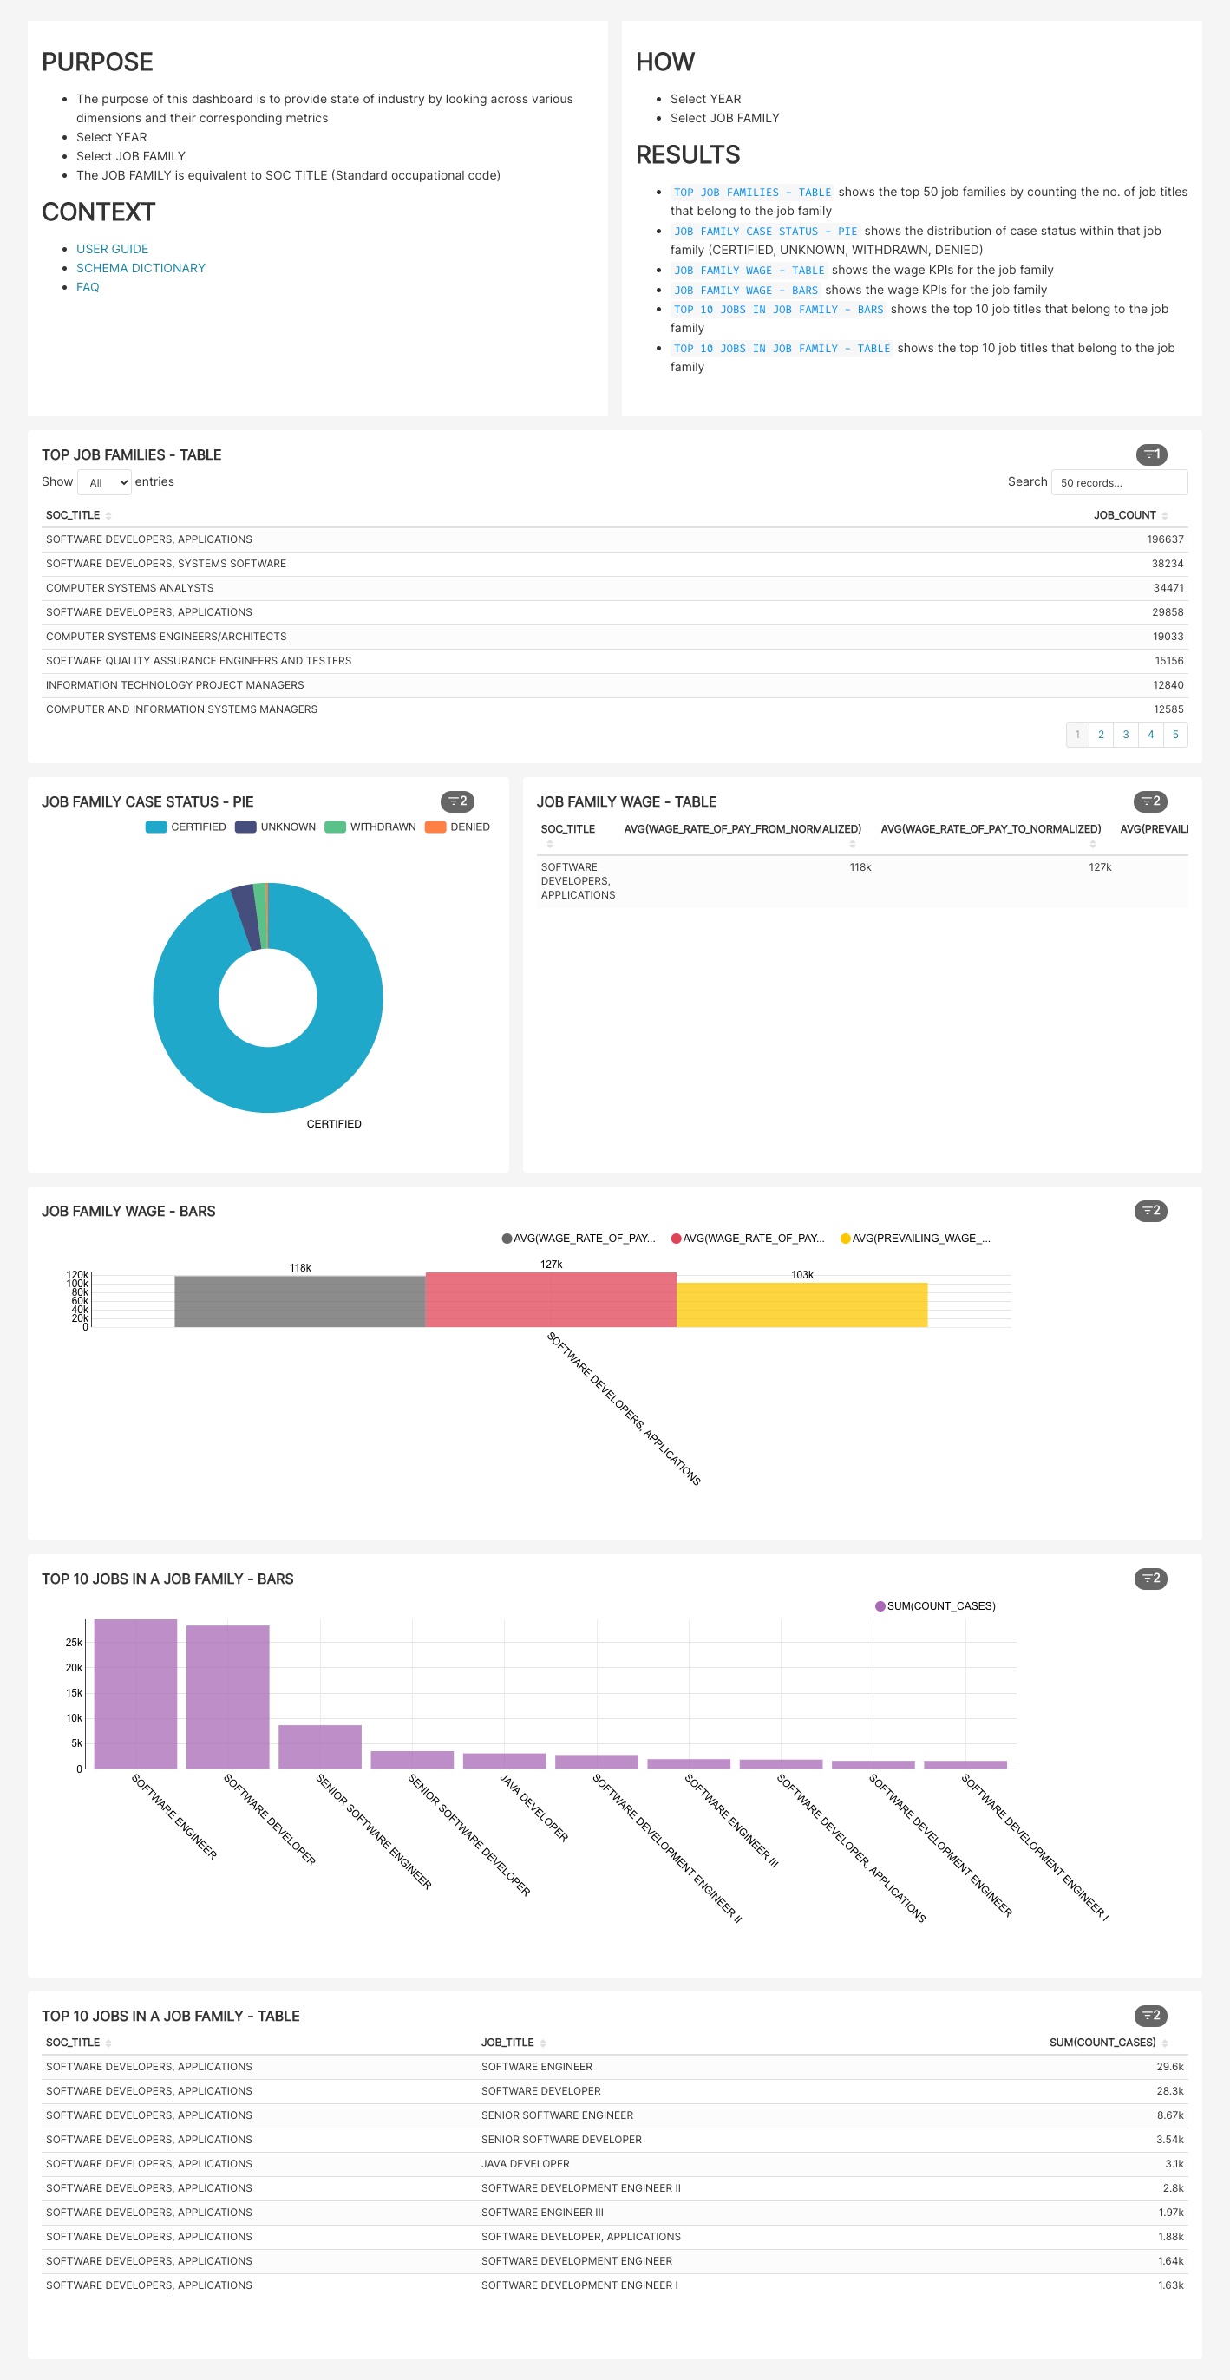The image size is (1230, 2380).
Task: Click JAVA DEVELOPER job title cell
Action: pyautogui.click(x=525, y=2164)
